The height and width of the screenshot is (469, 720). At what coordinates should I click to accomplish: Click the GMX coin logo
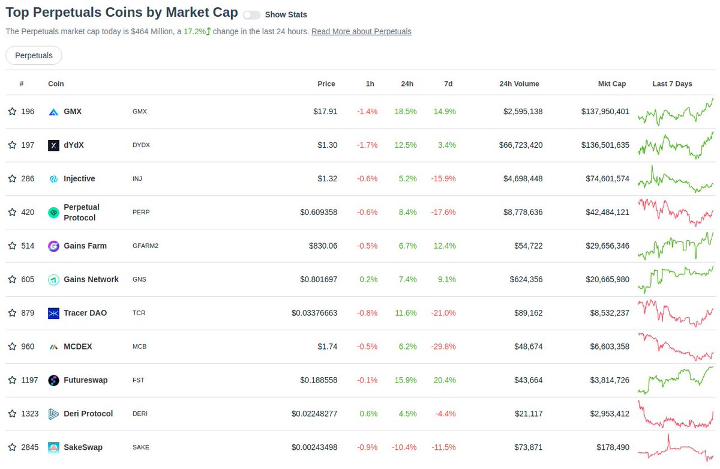point(52,111)
